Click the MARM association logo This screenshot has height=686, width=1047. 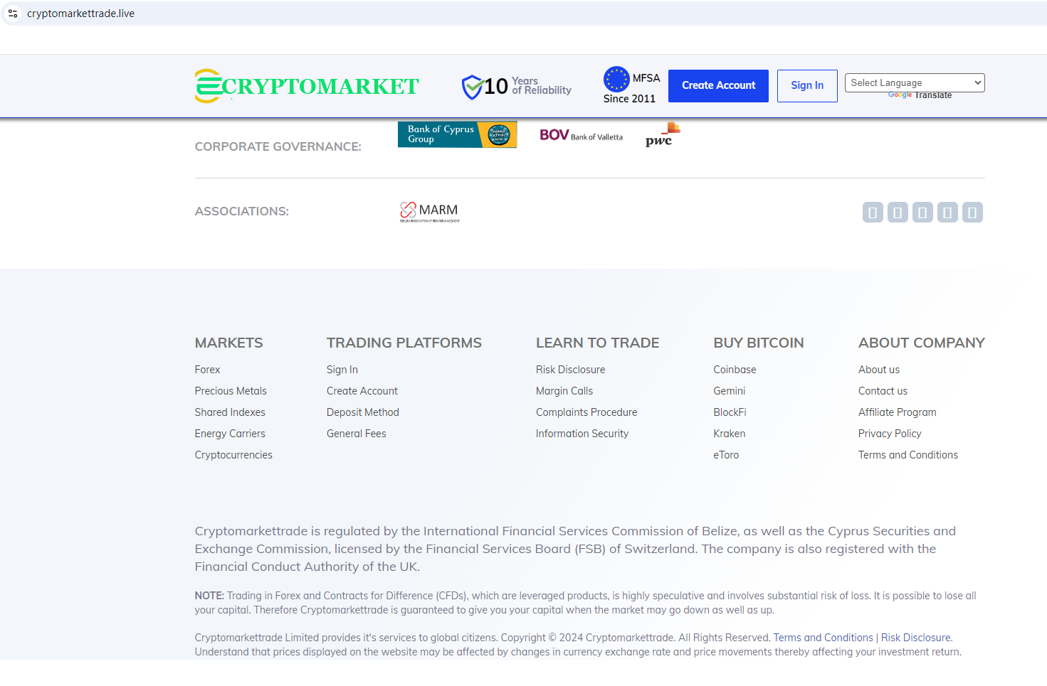430,212
